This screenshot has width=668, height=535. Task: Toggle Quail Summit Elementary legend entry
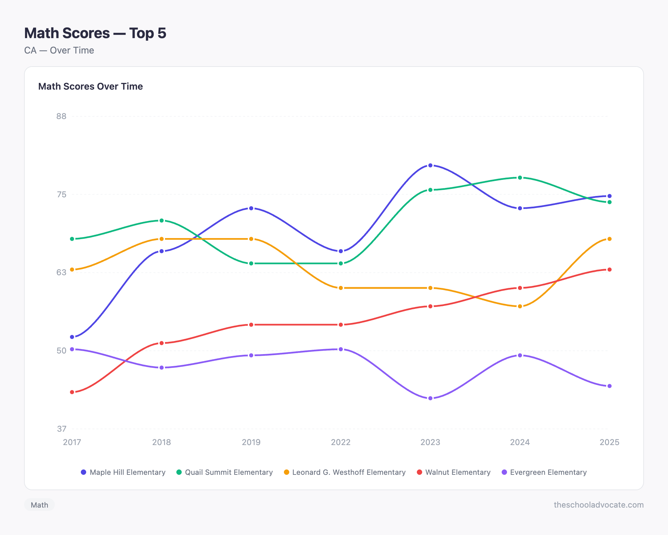click(224, 472)
